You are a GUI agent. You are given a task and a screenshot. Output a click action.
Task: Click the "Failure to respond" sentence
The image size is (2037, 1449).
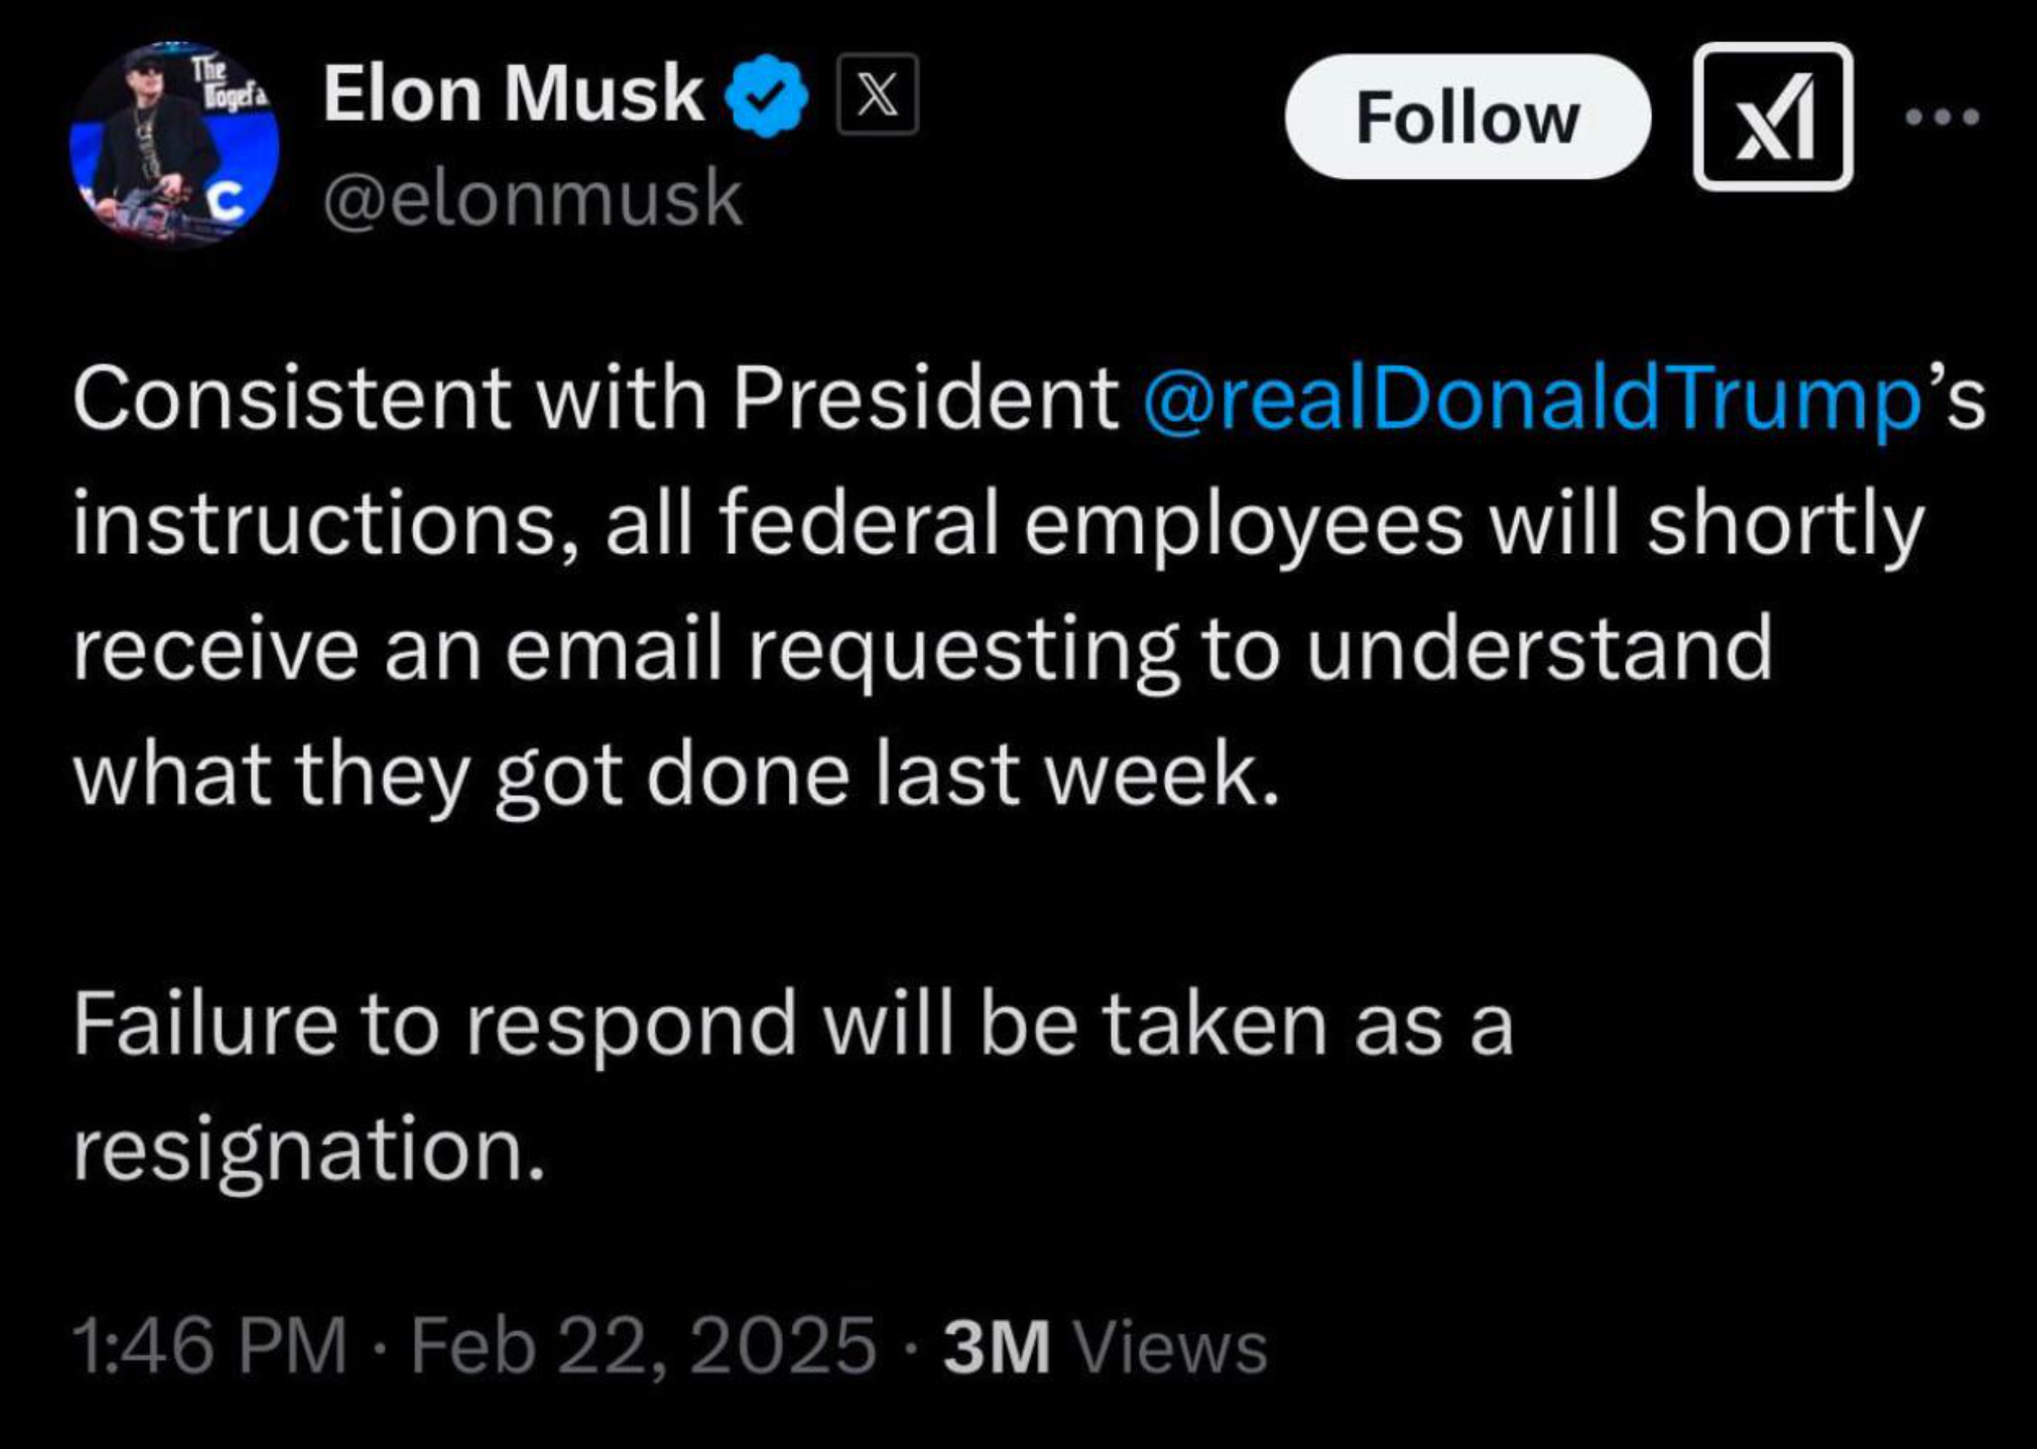pyautogui.click(x=435, y=1026)
